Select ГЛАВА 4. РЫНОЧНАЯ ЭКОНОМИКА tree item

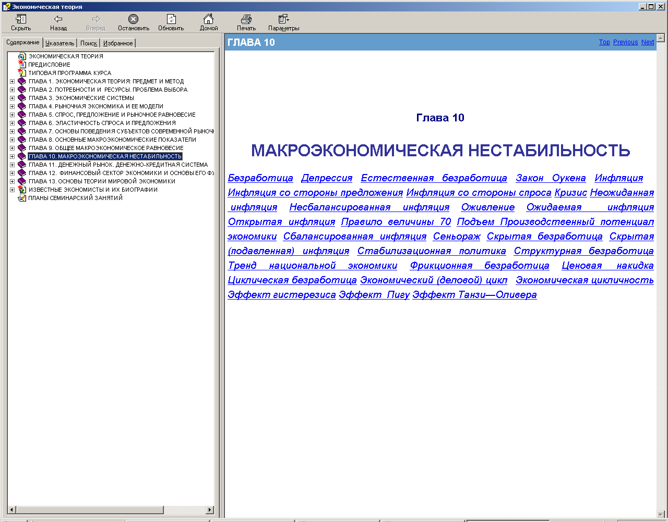tap(96, 106)
